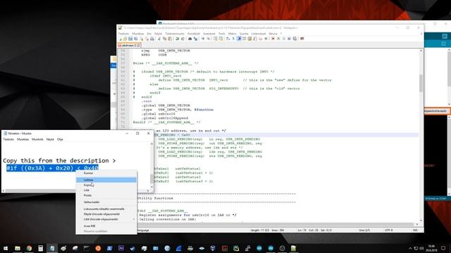The height and width of the screenshot is (253, 451).
Task: Click the New file icon in Notepad++ toolbar
Action: 121,39
